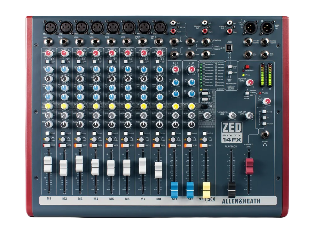Grab the M8 channel fader
315x240 pixels.
coord(158,170)
